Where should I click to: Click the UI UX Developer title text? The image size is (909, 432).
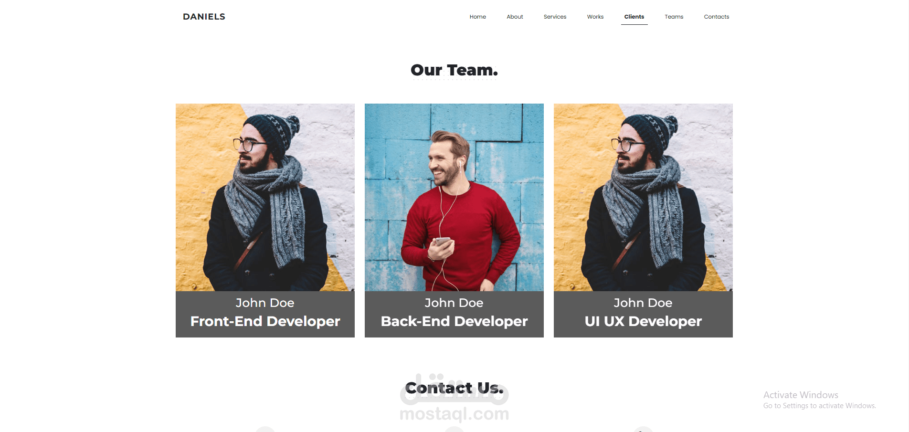(x=643, y=321)
